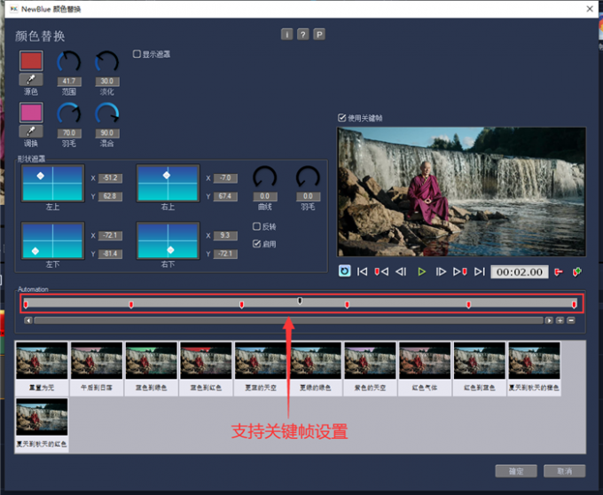This screenshot has width=603, height=495.
Task: Click the remove keyframe icon
Action: [x=558, y=271]
